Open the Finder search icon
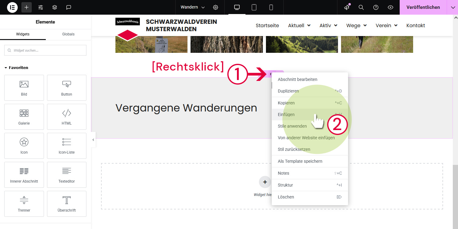This screenshot has width=458, height=229. click(361, 7)
